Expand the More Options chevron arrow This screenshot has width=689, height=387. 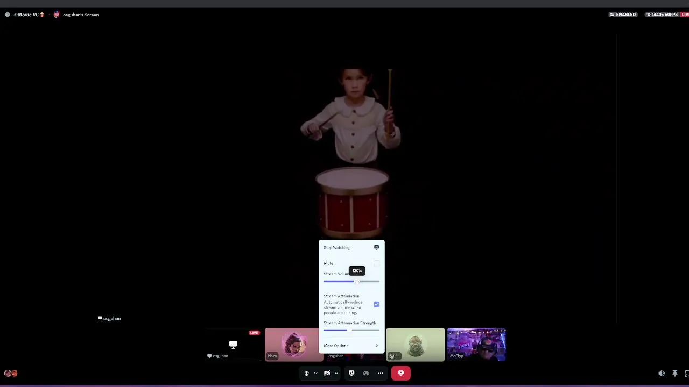point(376,346)
